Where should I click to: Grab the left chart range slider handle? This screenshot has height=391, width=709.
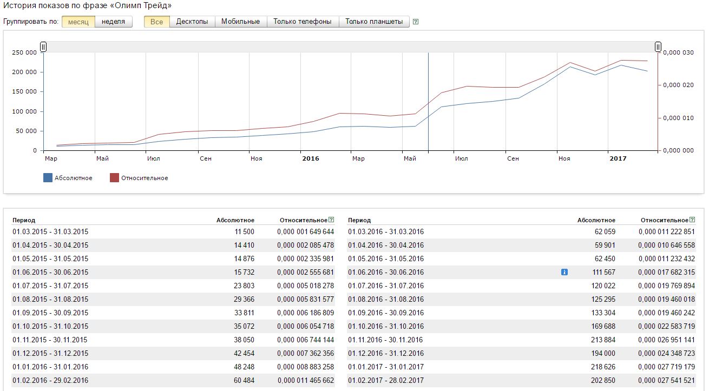(43, 47)
